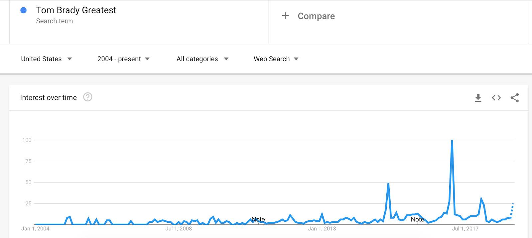Click the Jan 1, 2013 axis label
The image size is (532, 238).
tap(322, 229)
